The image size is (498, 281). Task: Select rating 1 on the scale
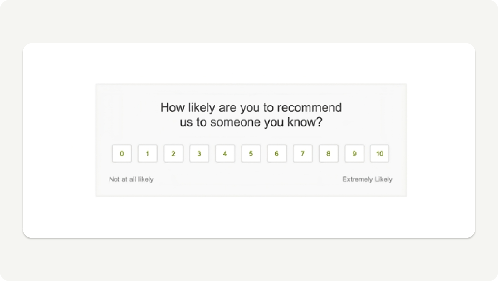coord(148,154)
